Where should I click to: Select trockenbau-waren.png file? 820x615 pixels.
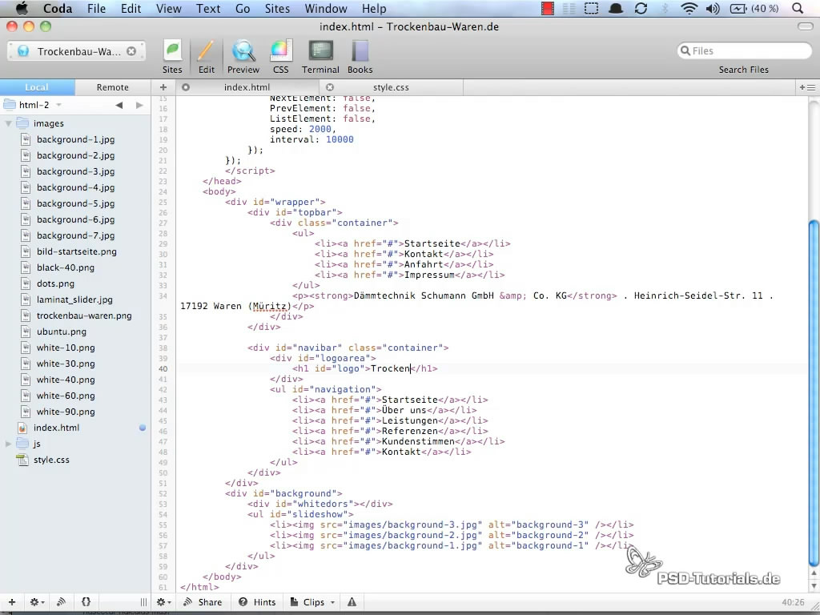click(83, 316)
